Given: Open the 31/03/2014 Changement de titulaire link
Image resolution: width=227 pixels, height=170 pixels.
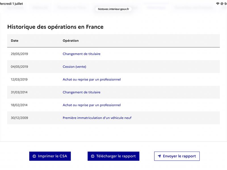Looking at the screenshot, I should pyautogui.click(x=81, y=92).
